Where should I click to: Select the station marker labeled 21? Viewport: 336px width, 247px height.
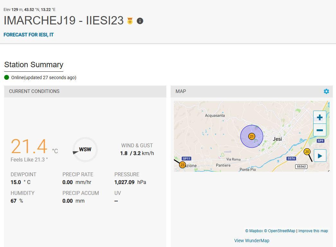pos(252,136)
